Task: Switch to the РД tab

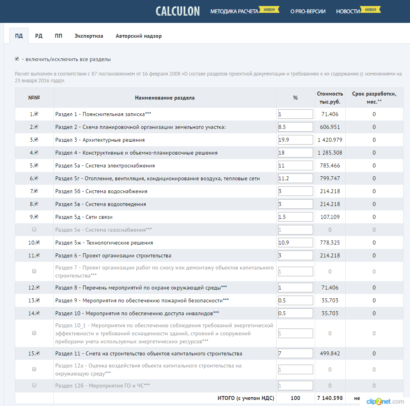Action: [39, 36]
